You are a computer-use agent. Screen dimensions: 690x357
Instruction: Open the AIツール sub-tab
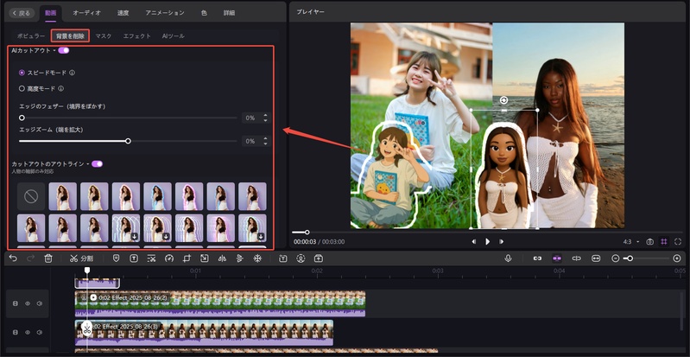click(174, 36)
